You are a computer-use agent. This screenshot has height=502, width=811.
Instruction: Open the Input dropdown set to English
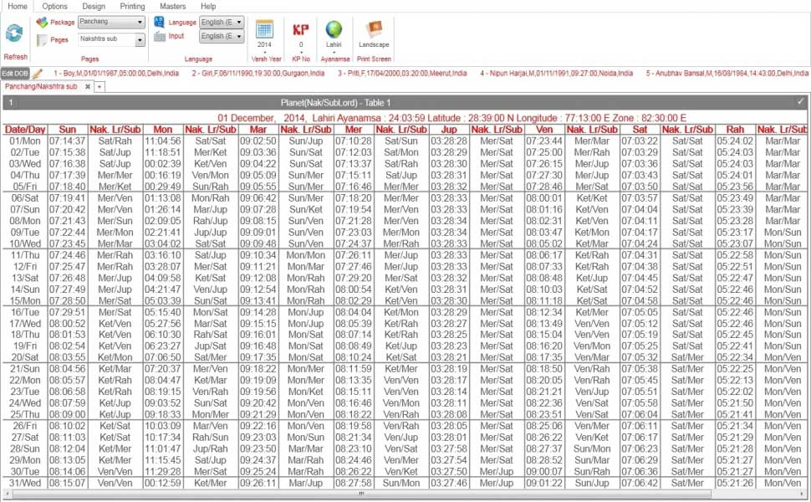click(222, 36)
